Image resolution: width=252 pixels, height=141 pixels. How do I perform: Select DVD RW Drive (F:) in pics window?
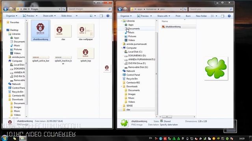[135, 63]
